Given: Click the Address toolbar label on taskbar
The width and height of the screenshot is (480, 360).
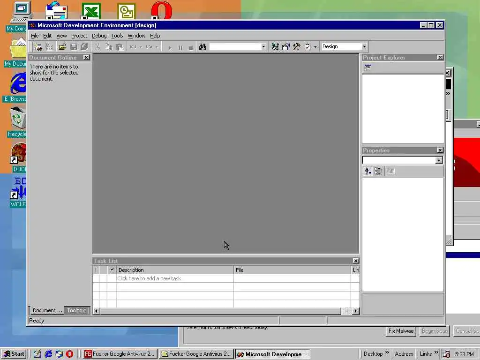Looking at the screenshot, I should (404, 354).
